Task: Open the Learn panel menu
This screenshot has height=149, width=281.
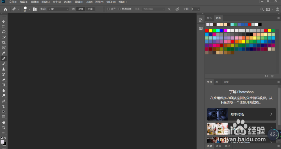Action: (278, 82)
